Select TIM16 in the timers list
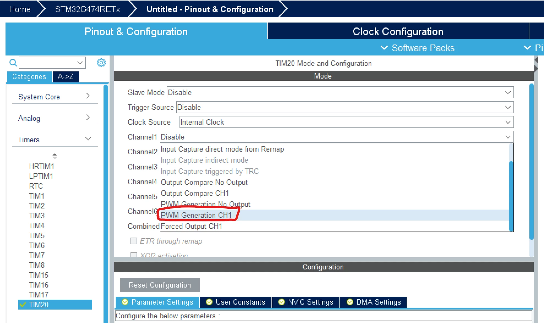Viewport: 544px width, 323px height. [x=39, y=285]
